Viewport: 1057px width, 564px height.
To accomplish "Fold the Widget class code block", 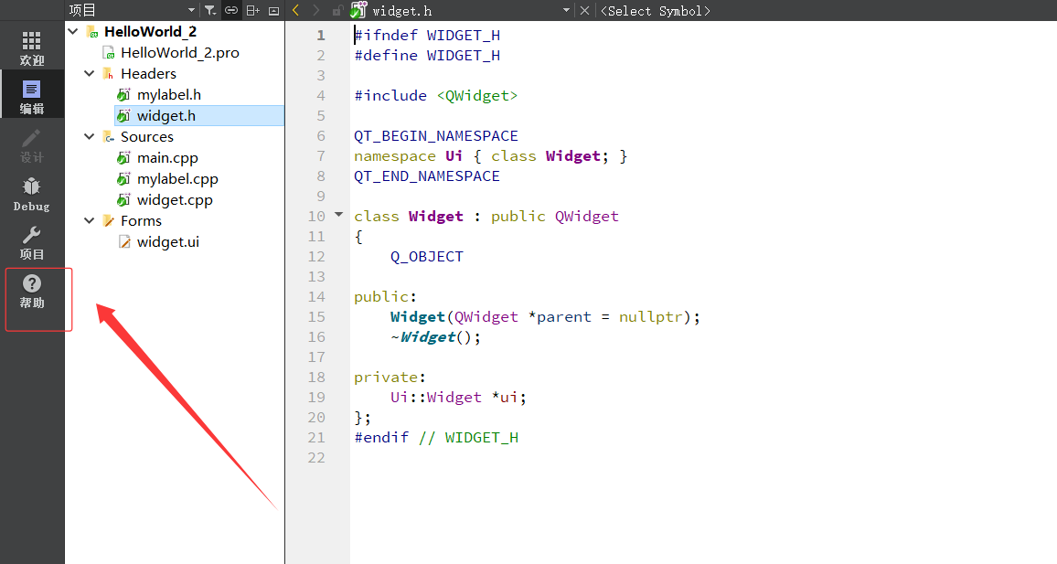I will [x=339, y=215].
